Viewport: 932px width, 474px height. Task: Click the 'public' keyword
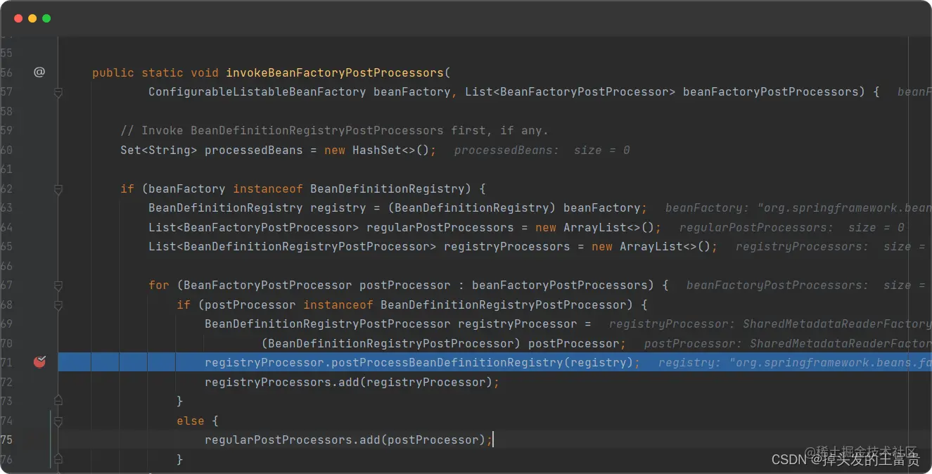point(113,72)
